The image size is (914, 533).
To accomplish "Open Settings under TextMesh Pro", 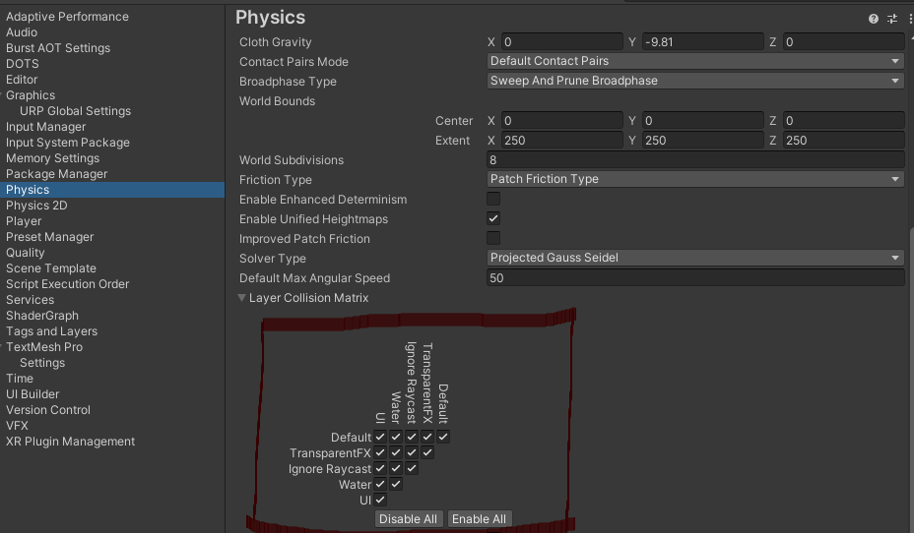I will tap(42, 362).
